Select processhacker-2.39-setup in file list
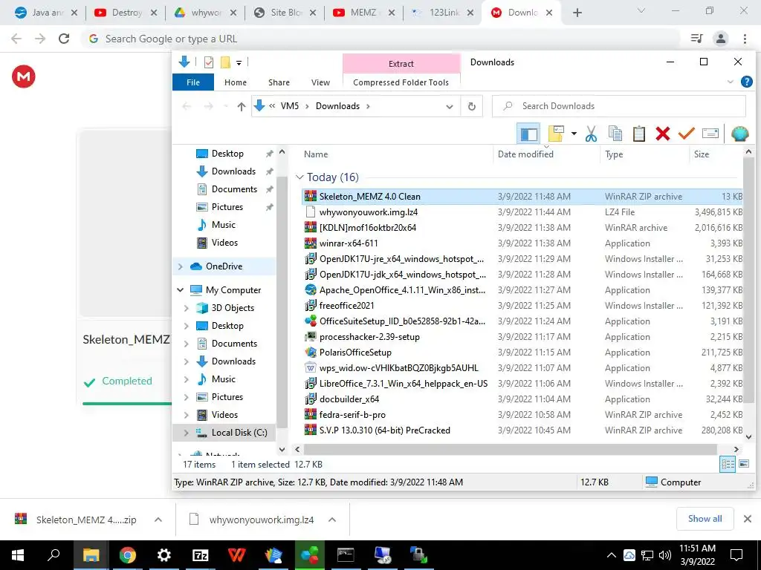The width and height of the screenshot is (761, 570). click(x=522, y=337)
